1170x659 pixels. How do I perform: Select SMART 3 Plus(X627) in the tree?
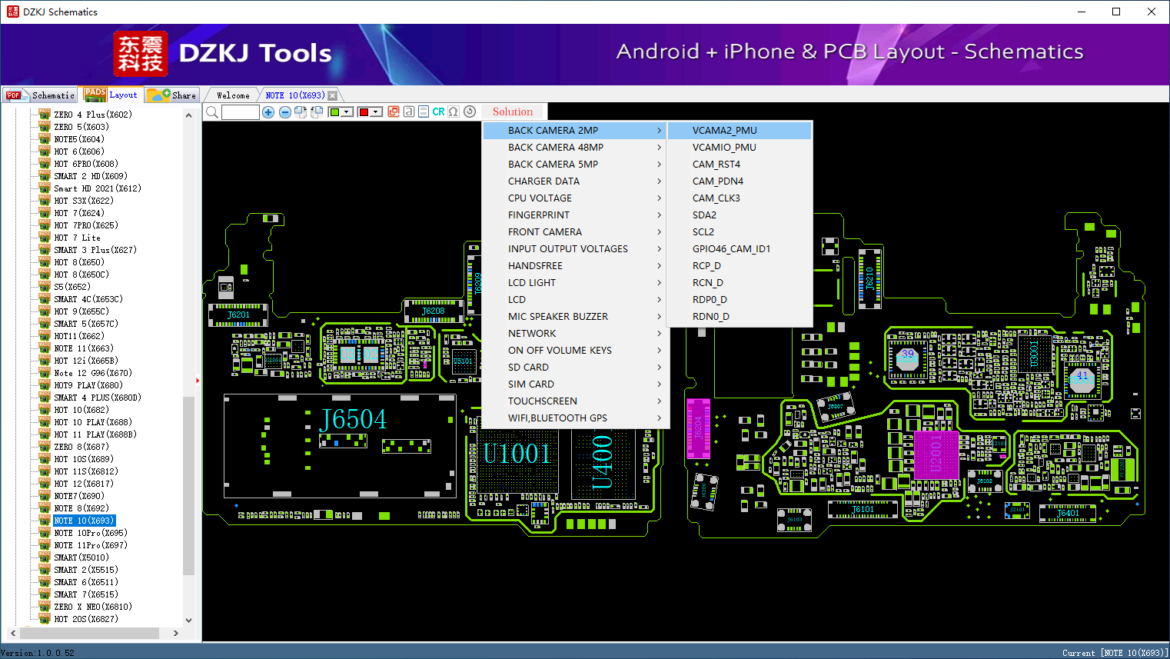point(95,250)
